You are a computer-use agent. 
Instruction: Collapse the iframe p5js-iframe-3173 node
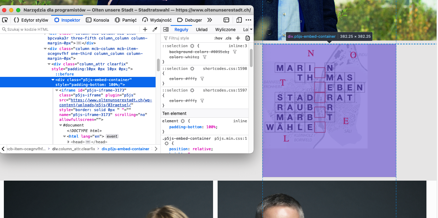57,90
